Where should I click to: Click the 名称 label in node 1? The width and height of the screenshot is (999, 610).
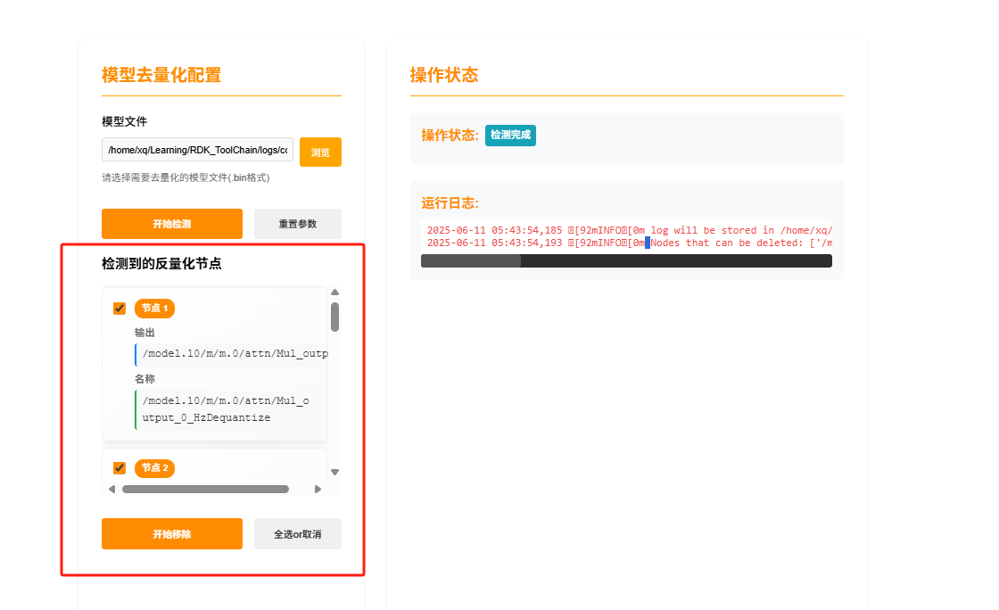(144, 379)
